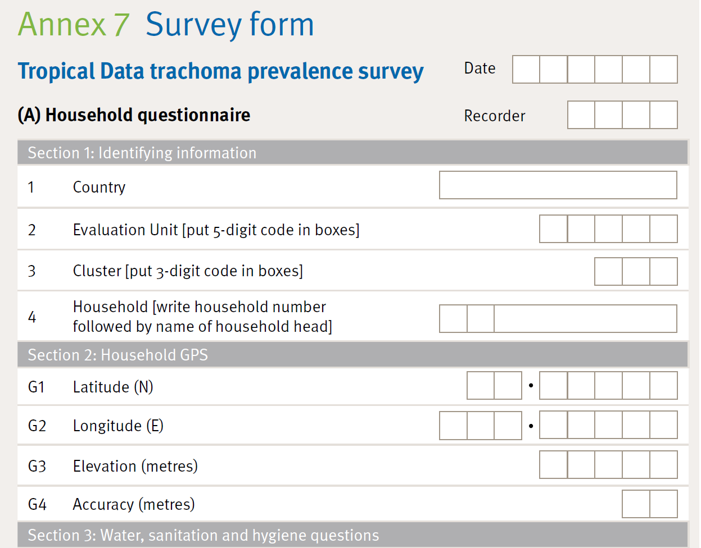Click the Section 1: Identifying information header

[x=142, y=153]
